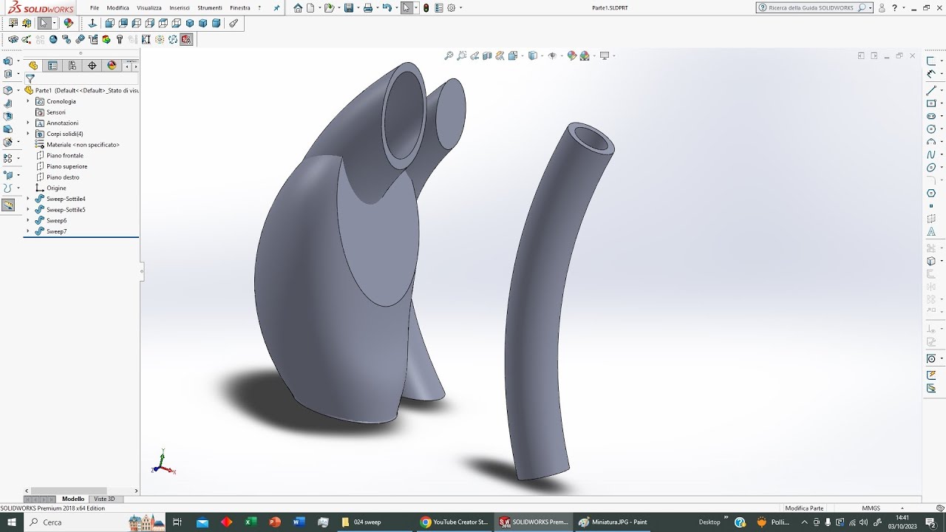This screenshot has height=532, width=946.
Task: Click the Normal To view icon
Action: 92,23
